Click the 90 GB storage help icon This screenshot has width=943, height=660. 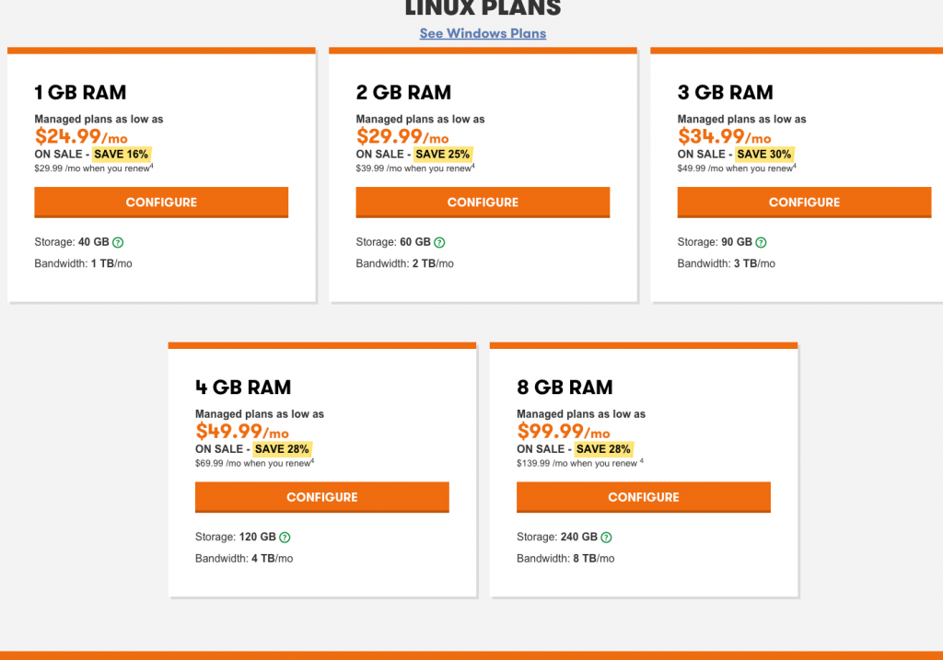pyautogui.click(x=761, y=243)
